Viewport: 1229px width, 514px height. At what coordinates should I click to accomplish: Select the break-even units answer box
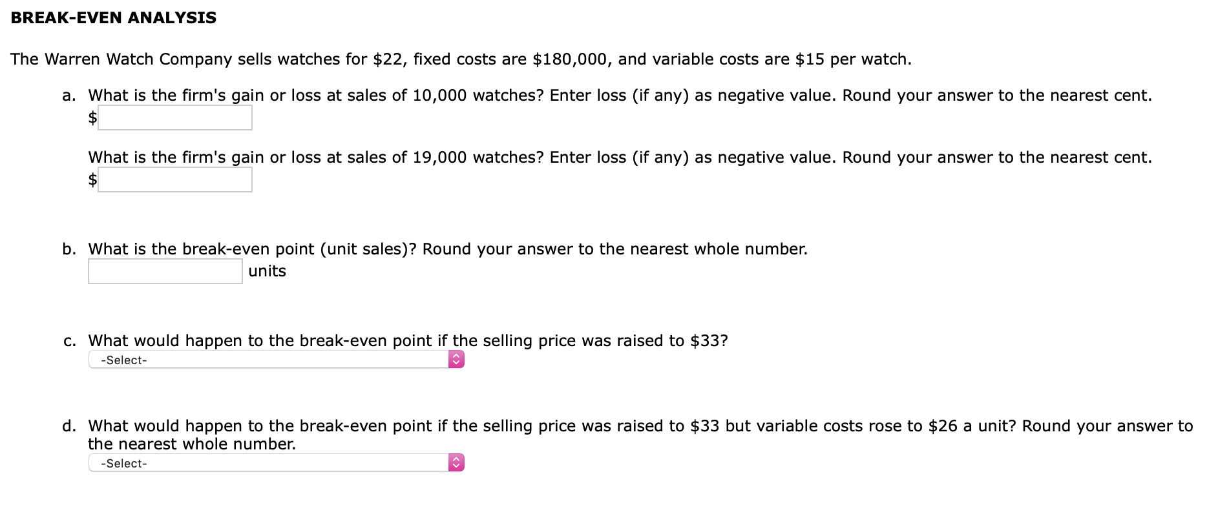point(165,271)
